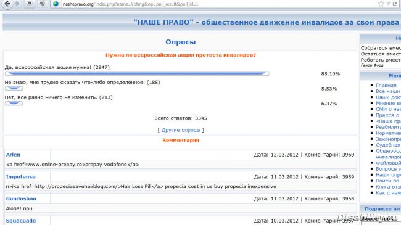Open the "Другие опросы" link
401x225 pixels.
click(181, 130)
